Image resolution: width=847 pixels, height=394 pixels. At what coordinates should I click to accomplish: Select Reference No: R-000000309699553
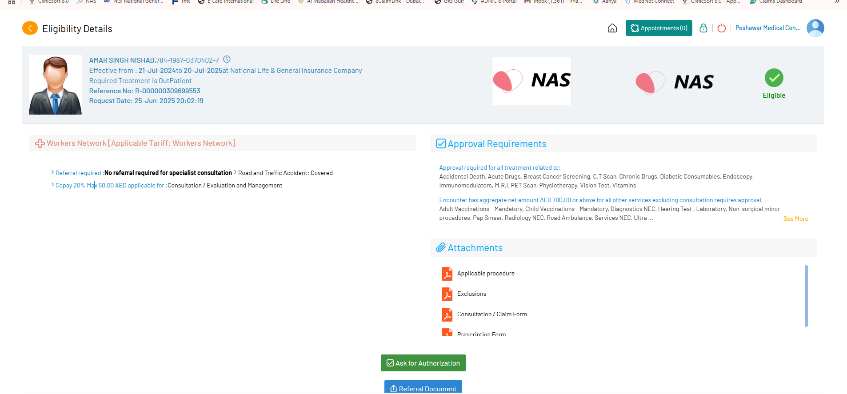(145, 91)
